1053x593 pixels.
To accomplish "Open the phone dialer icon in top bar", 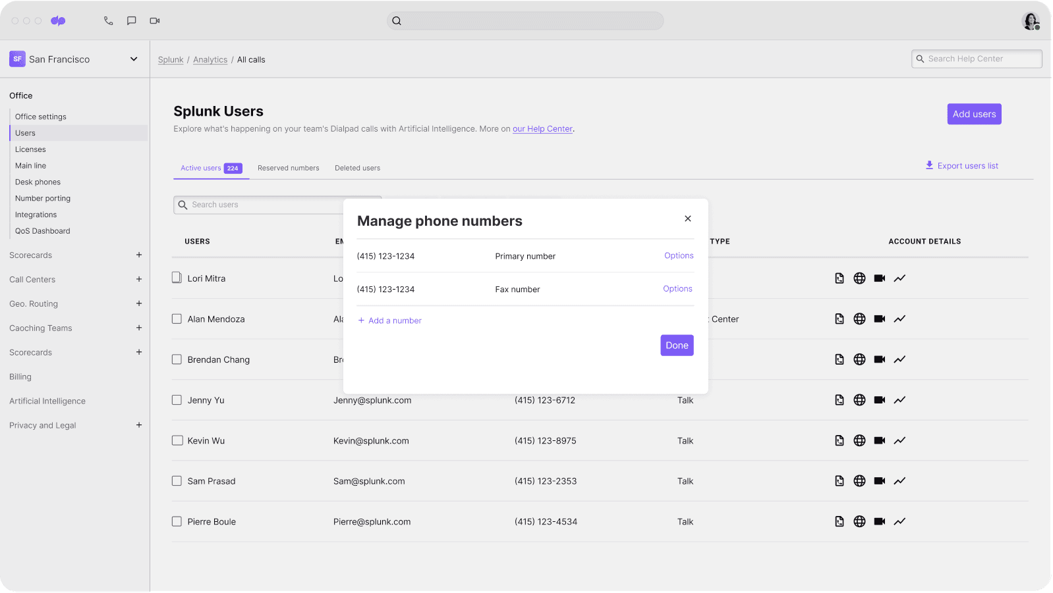I will tap(109, 21).
